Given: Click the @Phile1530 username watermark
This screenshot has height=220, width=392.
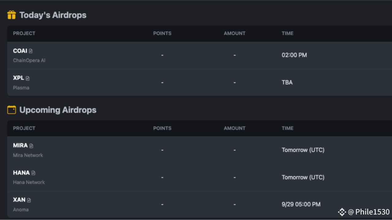Looking at the screenshot, I should tap(369, 212).
